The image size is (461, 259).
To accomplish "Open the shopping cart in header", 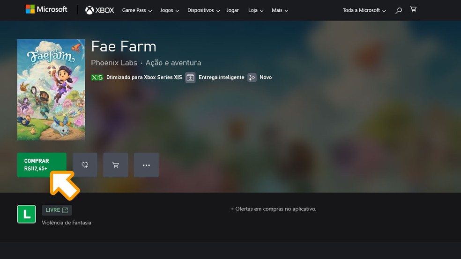I will click(x=413, y=9).
